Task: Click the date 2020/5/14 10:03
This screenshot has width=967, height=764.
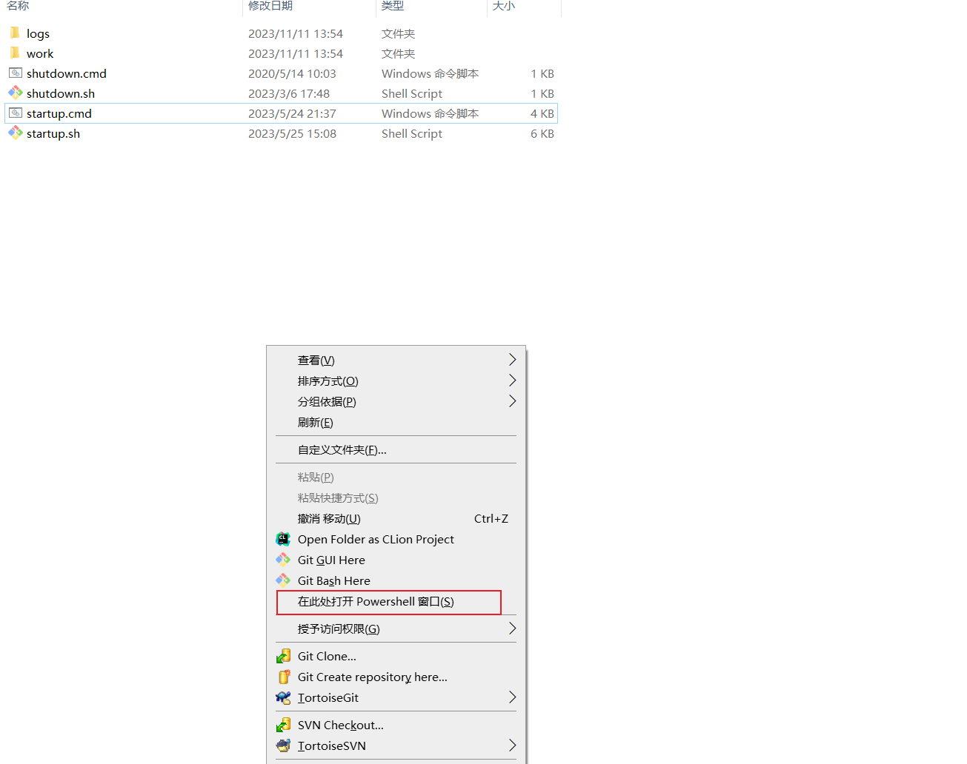Action: click(292, 73)
